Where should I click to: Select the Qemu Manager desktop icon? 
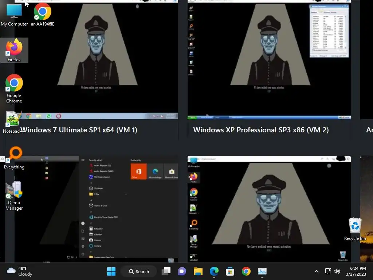coord(14,196)
